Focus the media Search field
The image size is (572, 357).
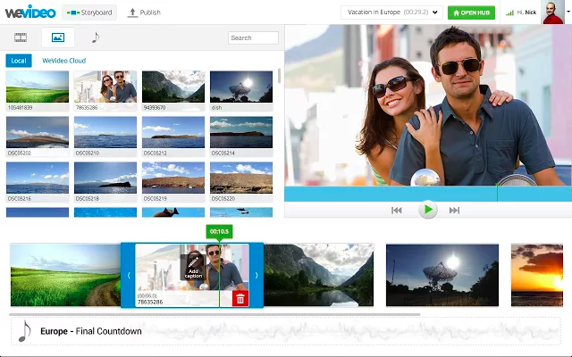pyautogui.click(x=253, y=37)
